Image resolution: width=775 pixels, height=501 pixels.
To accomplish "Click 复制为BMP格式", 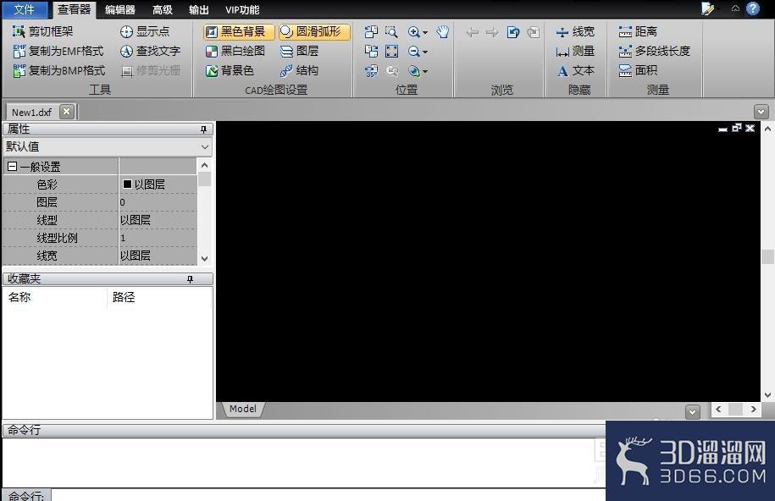I will pyautogui.click(x=58, y=70).
